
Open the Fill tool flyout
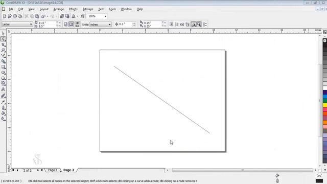3,113
